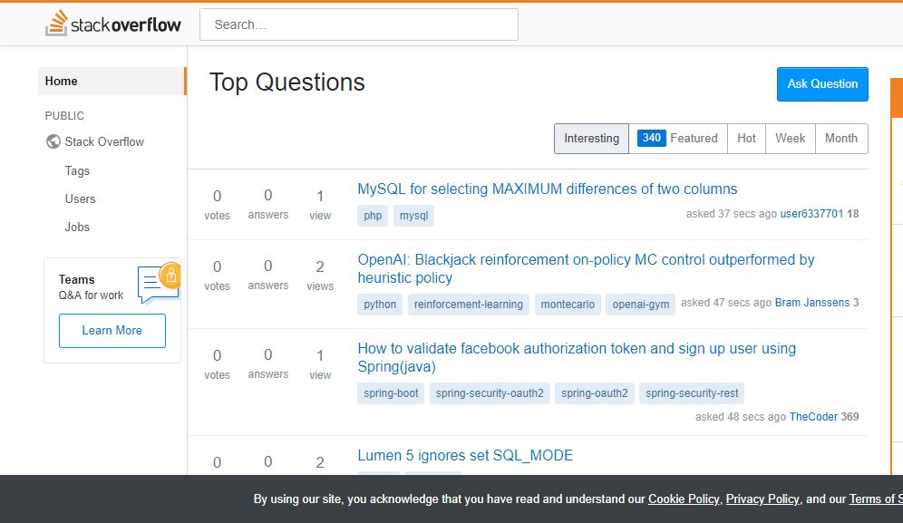Click the python tag

tap(380, 305)
